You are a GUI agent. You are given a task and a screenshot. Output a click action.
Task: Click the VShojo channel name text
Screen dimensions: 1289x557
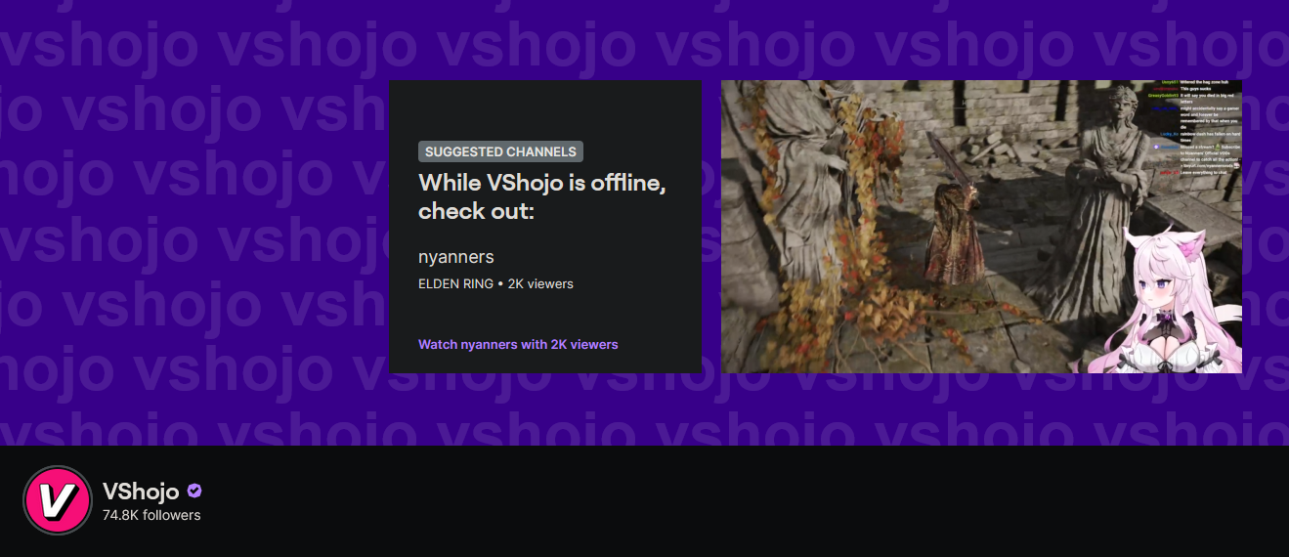pos(141,491)
